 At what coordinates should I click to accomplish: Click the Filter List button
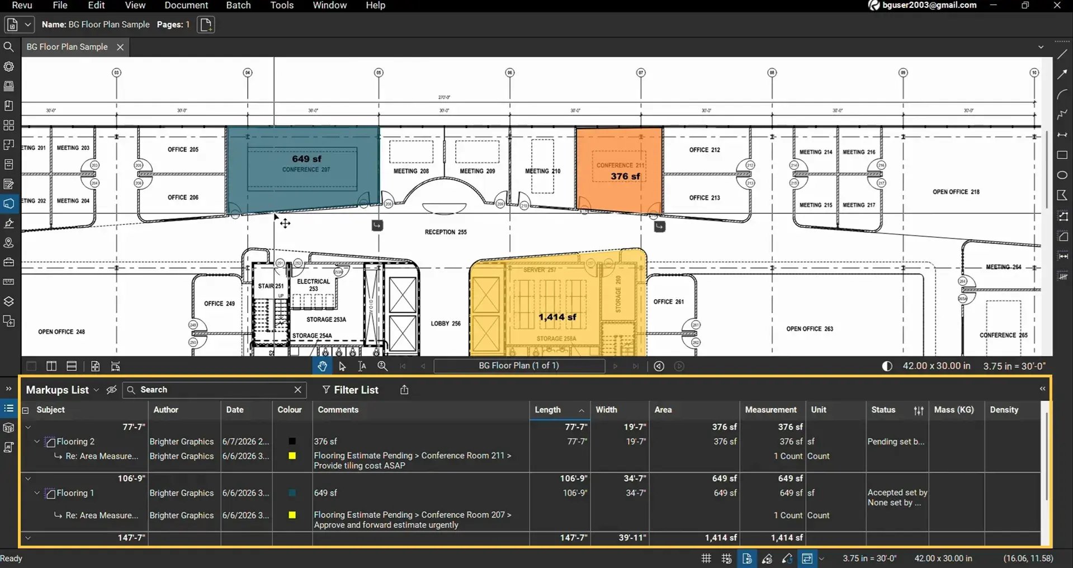pyautogui.click(x=350, y=390)
